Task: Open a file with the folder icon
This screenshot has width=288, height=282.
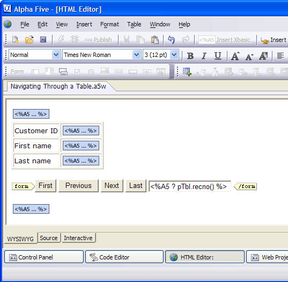Action: click(29, 40)
